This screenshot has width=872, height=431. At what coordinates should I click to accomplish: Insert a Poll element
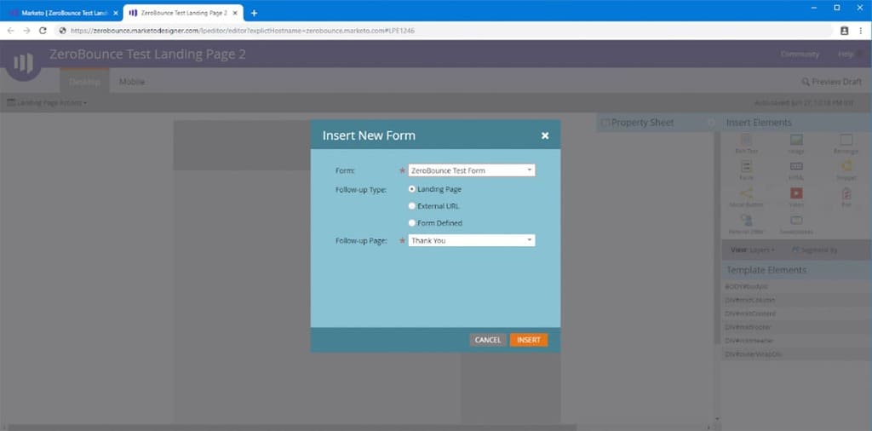pyautogui.click(x=846, y=198)
